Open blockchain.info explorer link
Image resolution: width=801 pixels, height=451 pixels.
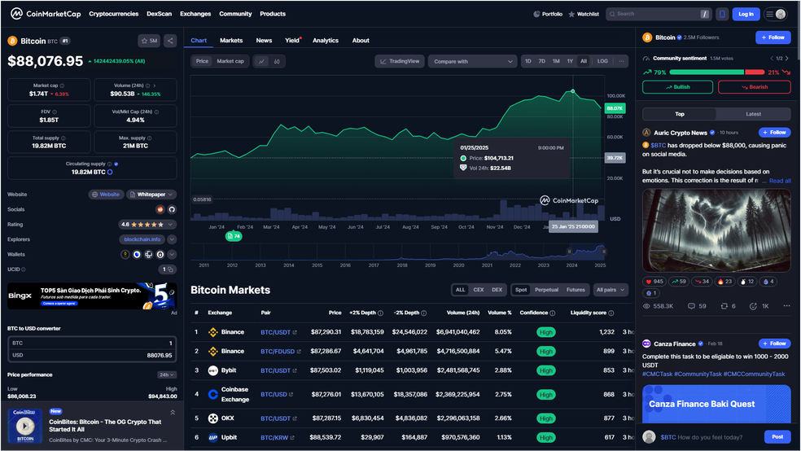click(142, 239)
